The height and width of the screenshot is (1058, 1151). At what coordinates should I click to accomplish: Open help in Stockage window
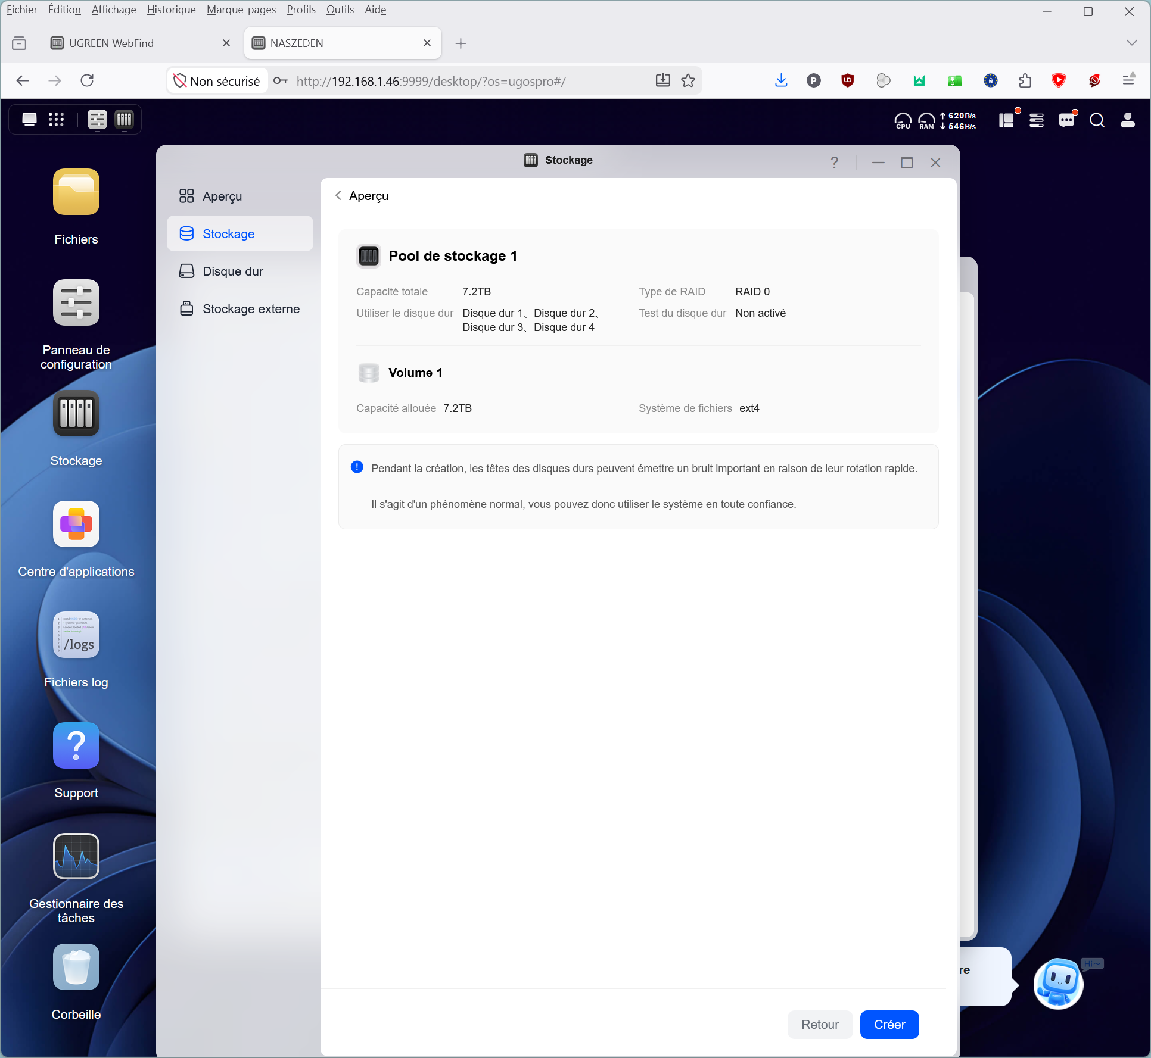[x=834, y=162]
